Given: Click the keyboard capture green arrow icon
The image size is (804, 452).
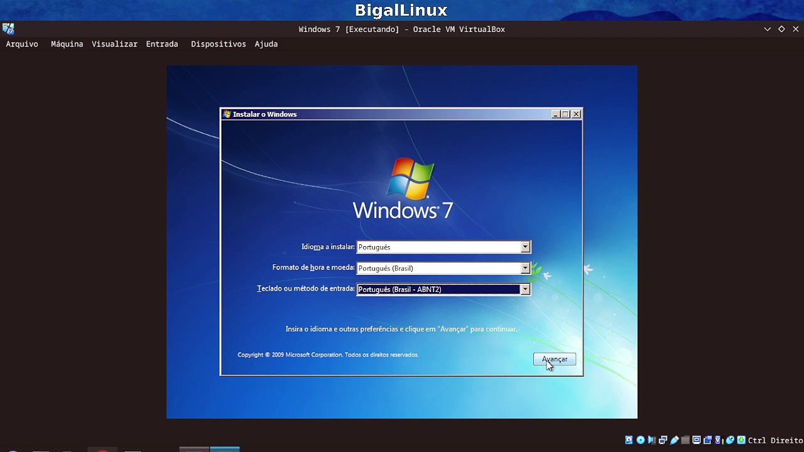Looking at the screenshot, I should tap(741, 440).
